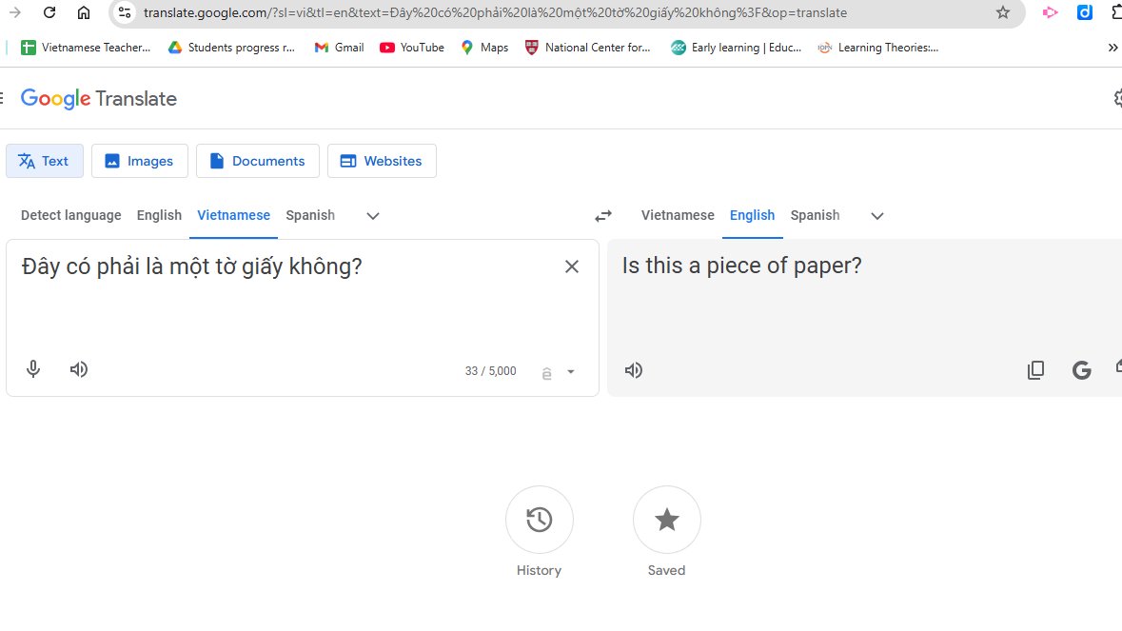Choose Vietnamese as source language
This screenshot has width=1122, height=631.
pyautogui.click(x=233, y=215)
